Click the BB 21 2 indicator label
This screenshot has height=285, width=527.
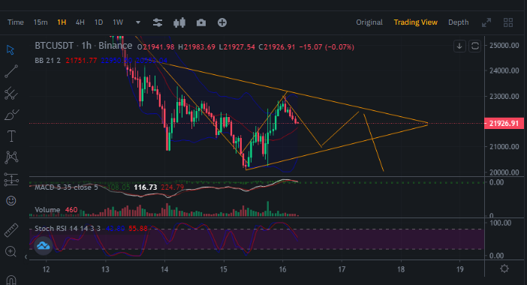point(48,61)
